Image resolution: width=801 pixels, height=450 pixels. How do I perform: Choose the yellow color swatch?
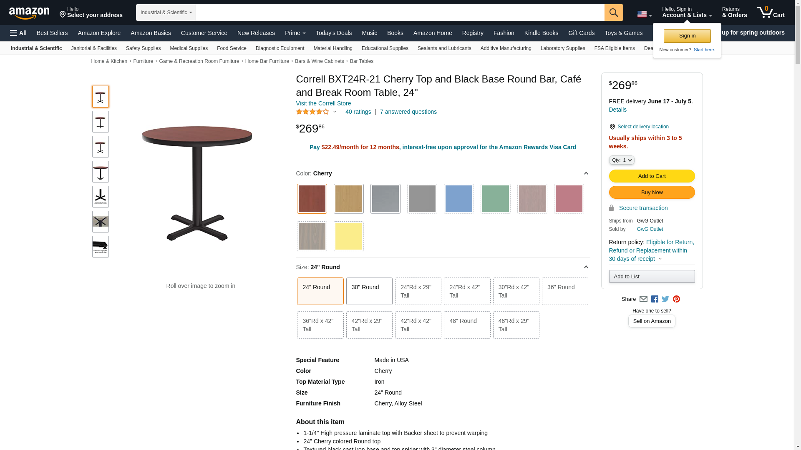coord(349,236)
